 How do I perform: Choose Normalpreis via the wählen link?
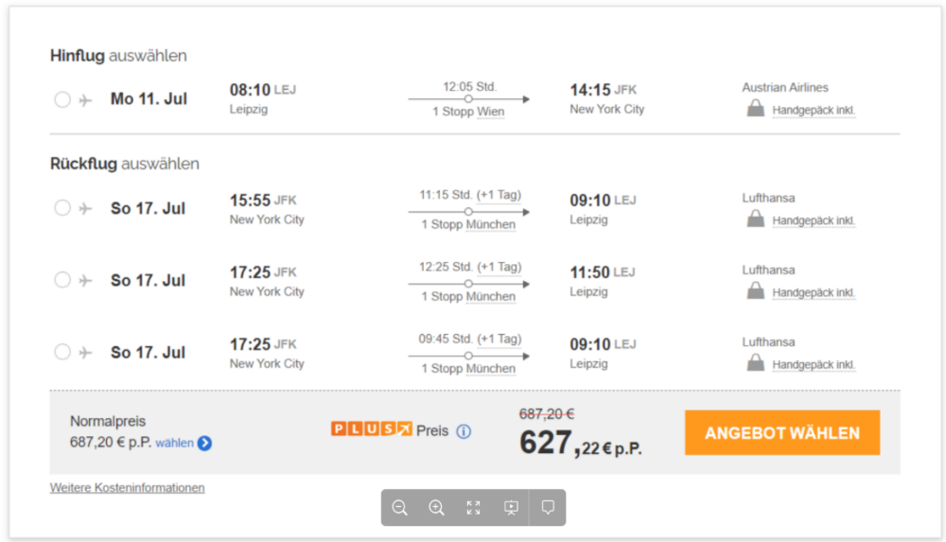point(174,443)
